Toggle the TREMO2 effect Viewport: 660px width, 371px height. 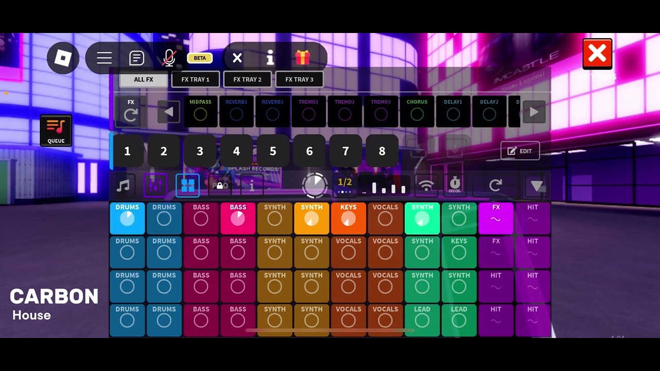click(345, 111)
